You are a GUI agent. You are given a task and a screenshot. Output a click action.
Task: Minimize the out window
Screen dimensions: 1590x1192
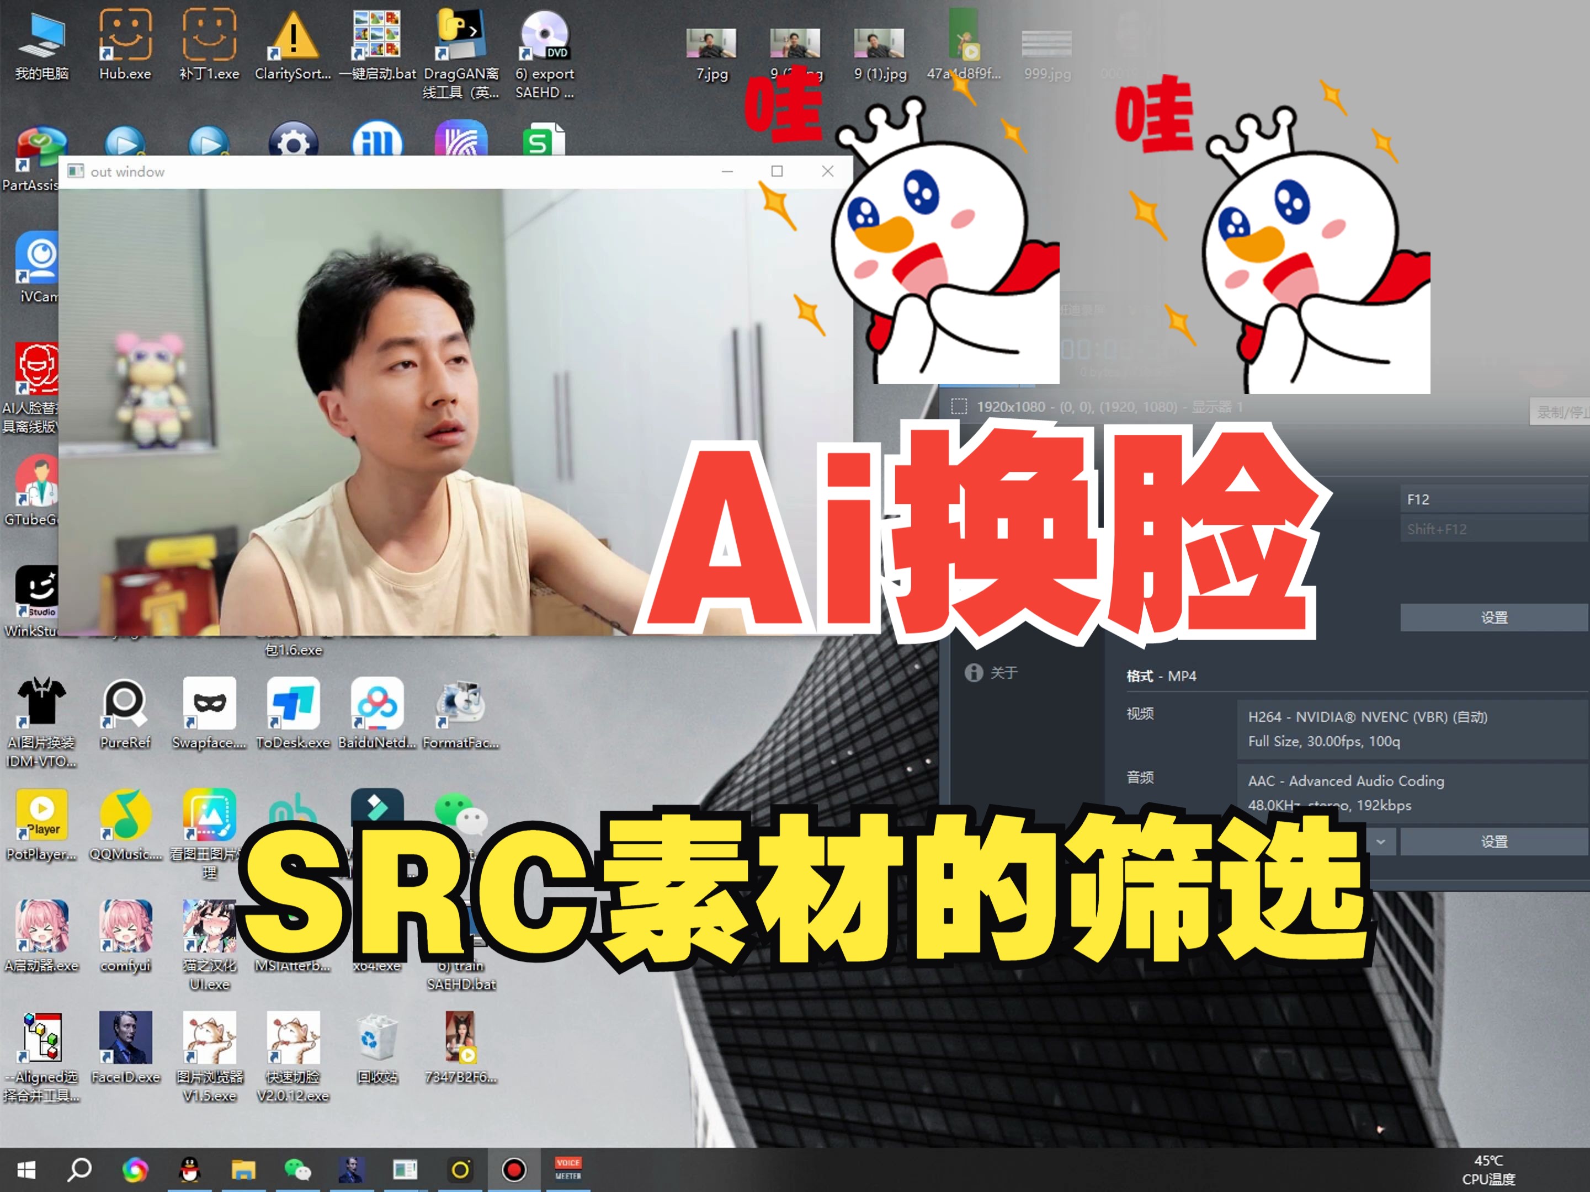point(727,171)
